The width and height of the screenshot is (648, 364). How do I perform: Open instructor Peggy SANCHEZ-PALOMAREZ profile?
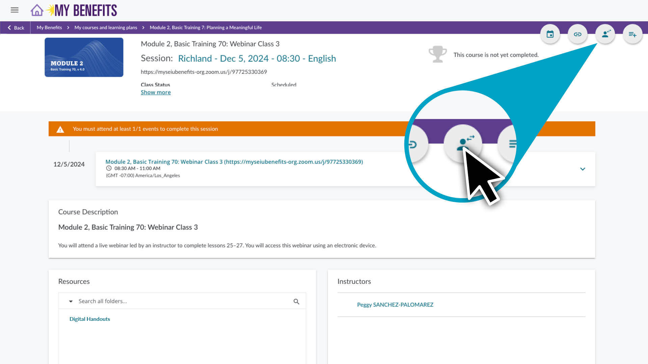pyautogui.click(x=395, y=304)
